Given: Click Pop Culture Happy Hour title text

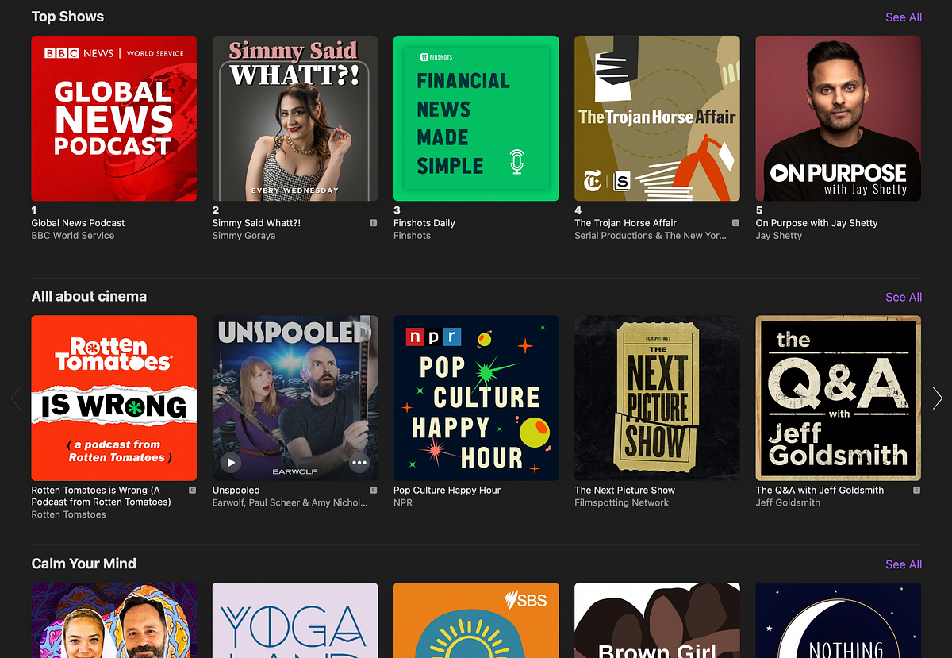Looking at the screenshot, I should (x=447, y=491).
